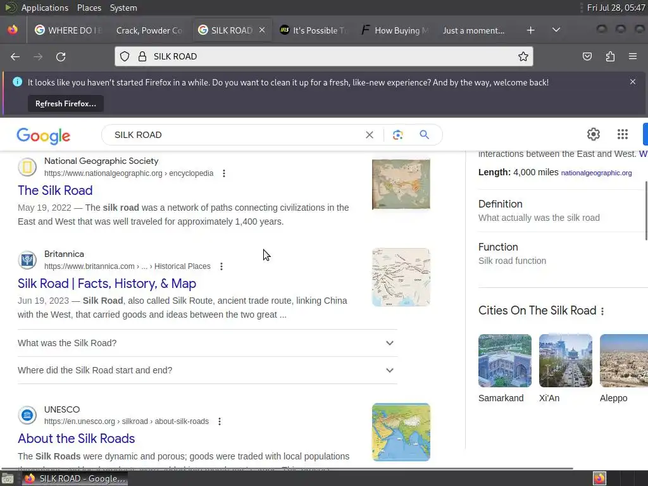The width and height of the screenshot is (648, 486).
Task: Click the Google search input field
Action: point(235,135)
